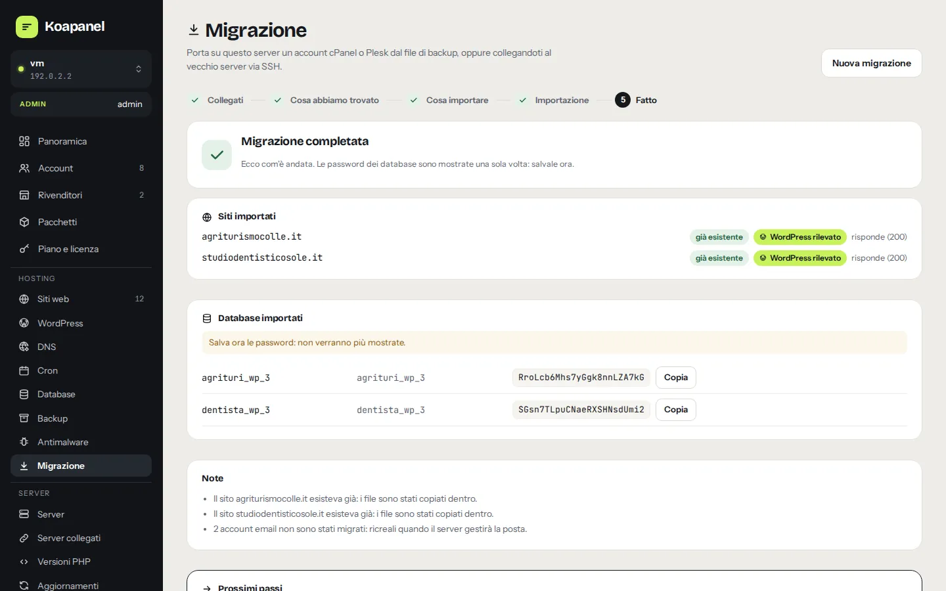The height and width of the screenshot is (591, 946).
Task: Click già esistente badge for studiodentisticosole.it
Action: [x=719, y=258]
